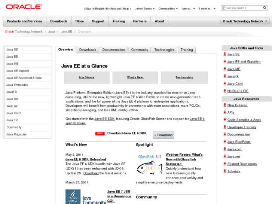The image size is (272, 204).
Task: Click the red arrow icon beside NetBeans IDE
Action: pos(225,91)
